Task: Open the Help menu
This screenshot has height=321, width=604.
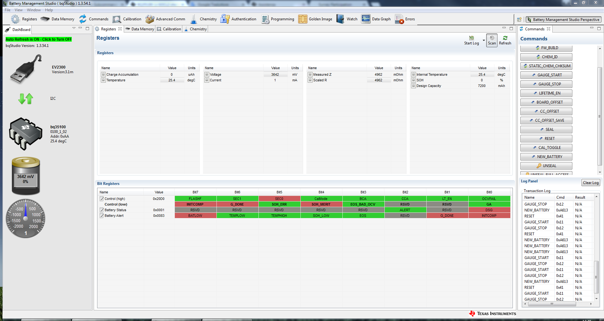Action: click(49, 10)
